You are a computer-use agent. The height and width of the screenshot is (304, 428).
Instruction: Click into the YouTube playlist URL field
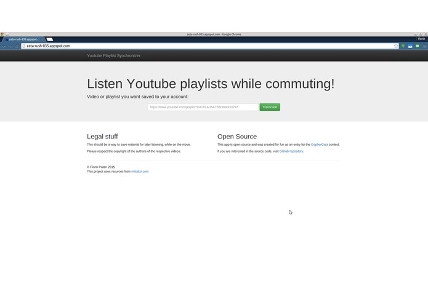[203, 107]
